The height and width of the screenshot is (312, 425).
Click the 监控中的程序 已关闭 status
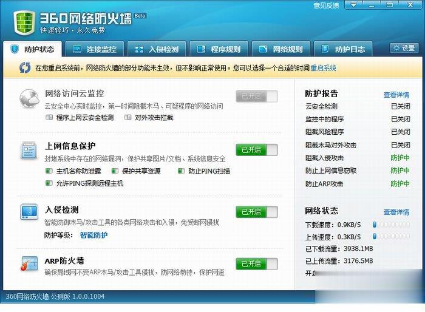[400, 119]
